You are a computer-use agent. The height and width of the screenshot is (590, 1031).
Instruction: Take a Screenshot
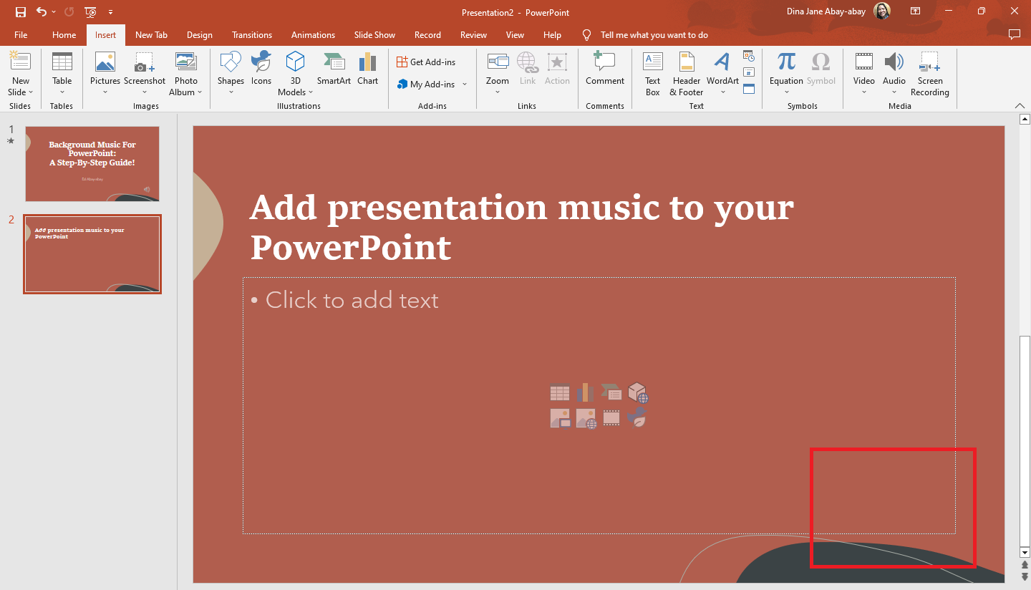click(145, 68)
